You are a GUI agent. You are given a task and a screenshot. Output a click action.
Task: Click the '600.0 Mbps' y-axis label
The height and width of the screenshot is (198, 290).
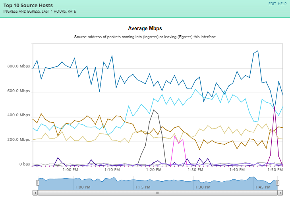pos(19,91)
